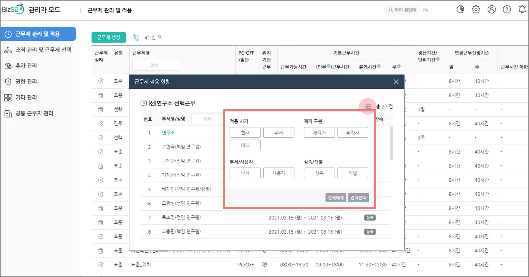Click the status check icon in 표준_위치 row
Image resolution: width=529 pixels, height=277 pixels.
click(101, 264)
